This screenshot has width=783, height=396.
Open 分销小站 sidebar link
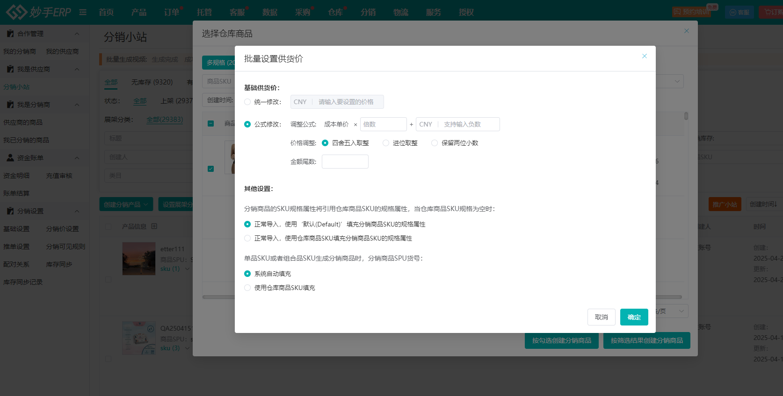coord(16,87)
